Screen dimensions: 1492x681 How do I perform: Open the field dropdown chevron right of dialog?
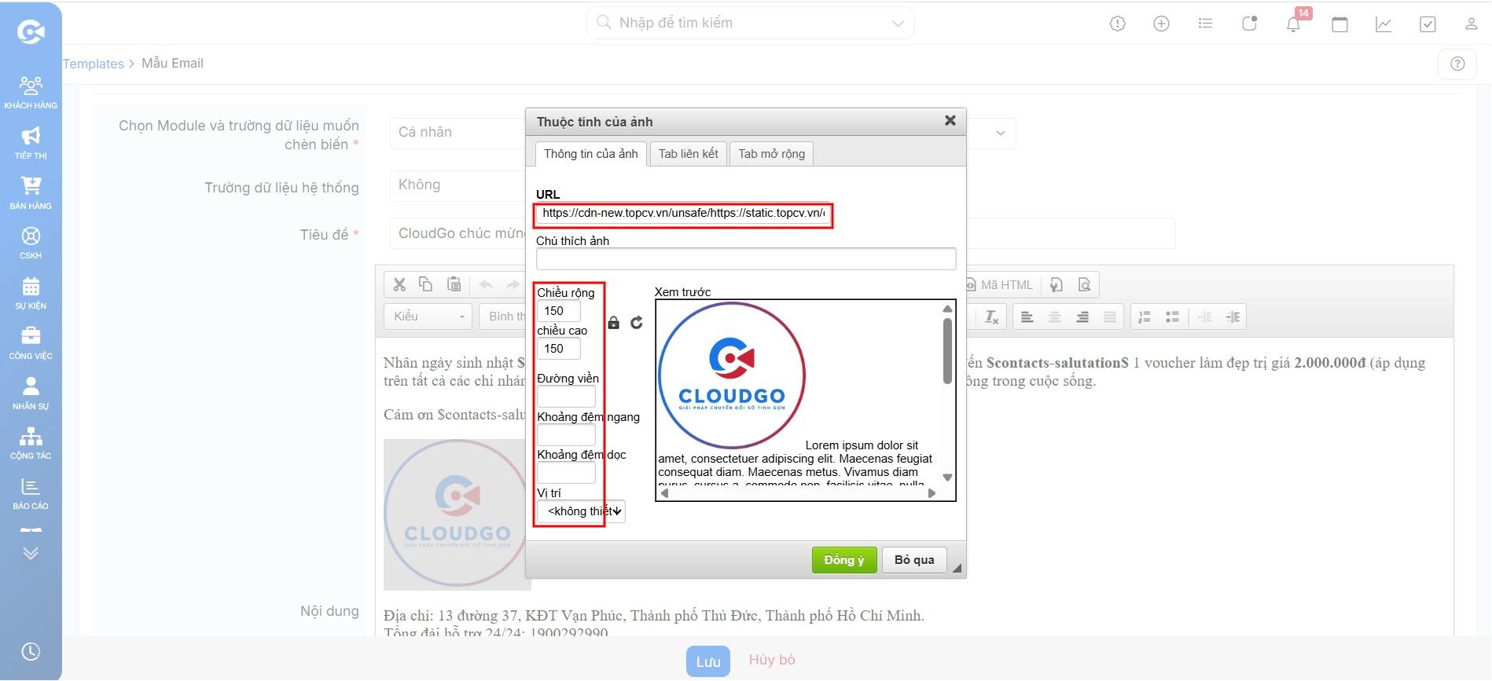point(1000,133)
